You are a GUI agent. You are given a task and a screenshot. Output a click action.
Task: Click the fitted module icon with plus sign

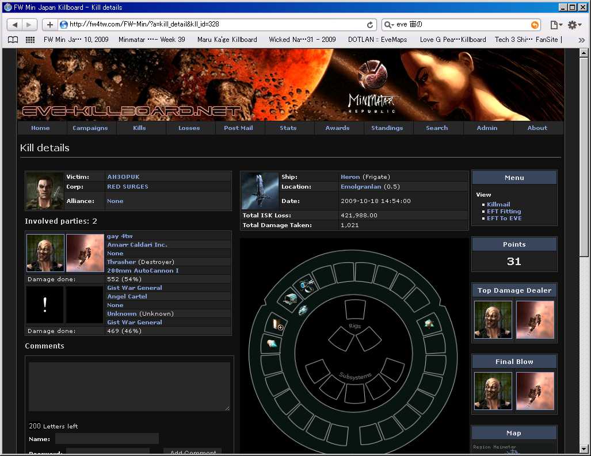277,324
